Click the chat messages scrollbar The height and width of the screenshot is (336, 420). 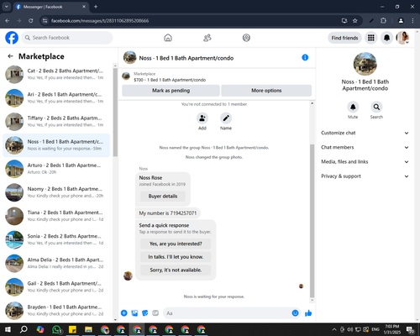[312, 221]
